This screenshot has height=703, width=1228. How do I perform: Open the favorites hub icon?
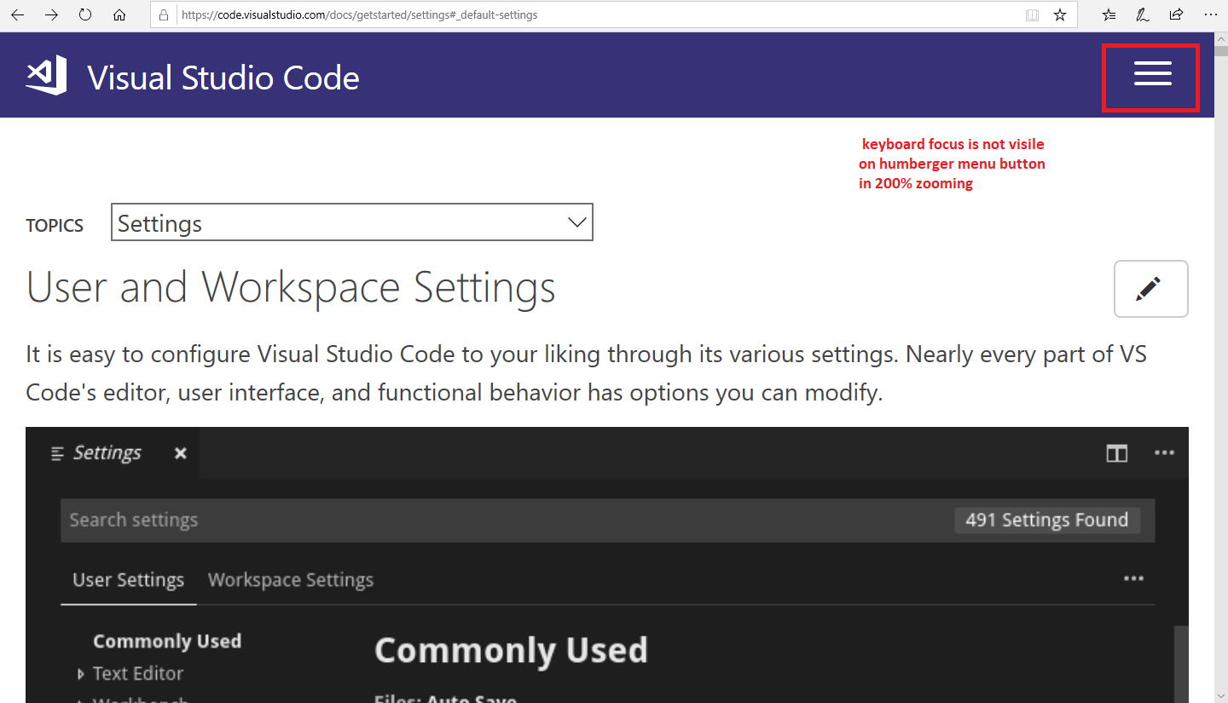(x=1109, y=14)
